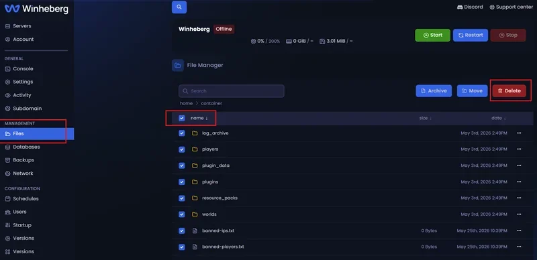
Task: Open the Settings page in the sidebar
Action: point(19,82)
